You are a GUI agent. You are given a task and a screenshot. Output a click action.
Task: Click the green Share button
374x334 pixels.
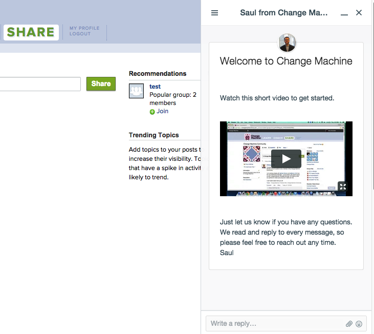(101, 83)
